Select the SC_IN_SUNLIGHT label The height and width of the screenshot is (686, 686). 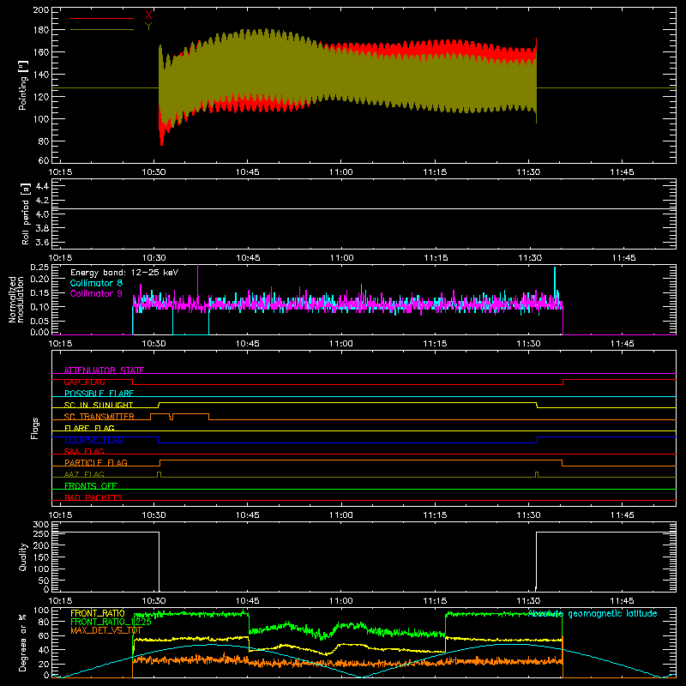(x=99, y=405)
